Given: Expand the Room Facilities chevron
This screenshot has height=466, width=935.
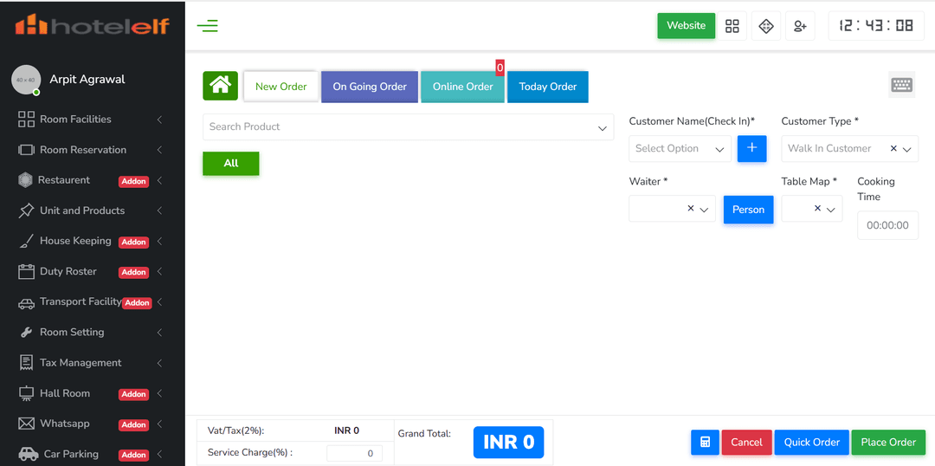Looking at the screenshot, I should tap(160, 120).
